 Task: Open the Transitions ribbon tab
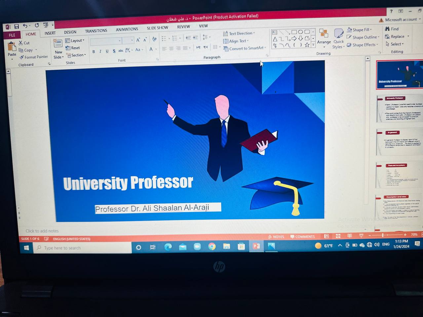coord(96,31)
